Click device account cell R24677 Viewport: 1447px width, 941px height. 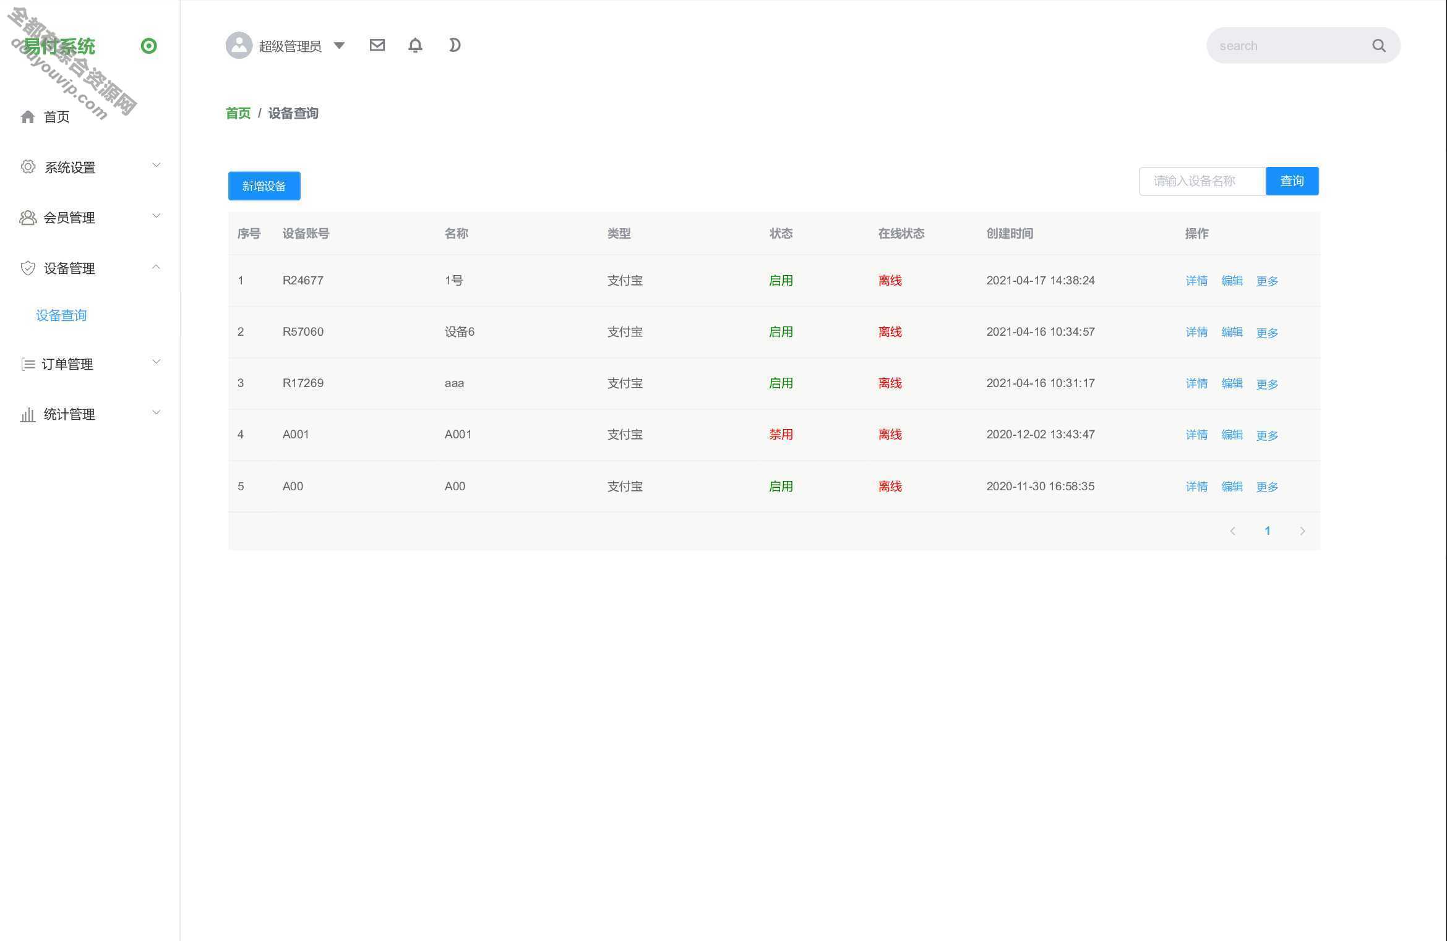(303, 281)
